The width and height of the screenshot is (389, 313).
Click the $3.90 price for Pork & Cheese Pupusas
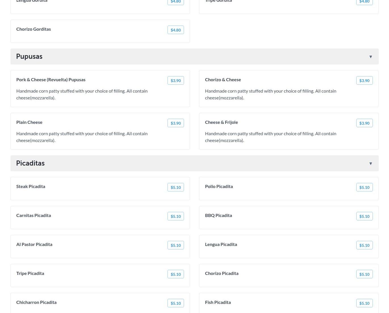176,80
